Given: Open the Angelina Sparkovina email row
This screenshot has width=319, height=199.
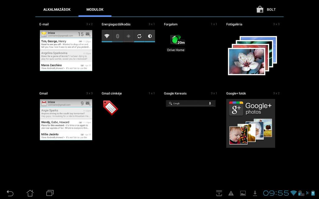Looking at the screenshot, I should click(x=66, y=56).
